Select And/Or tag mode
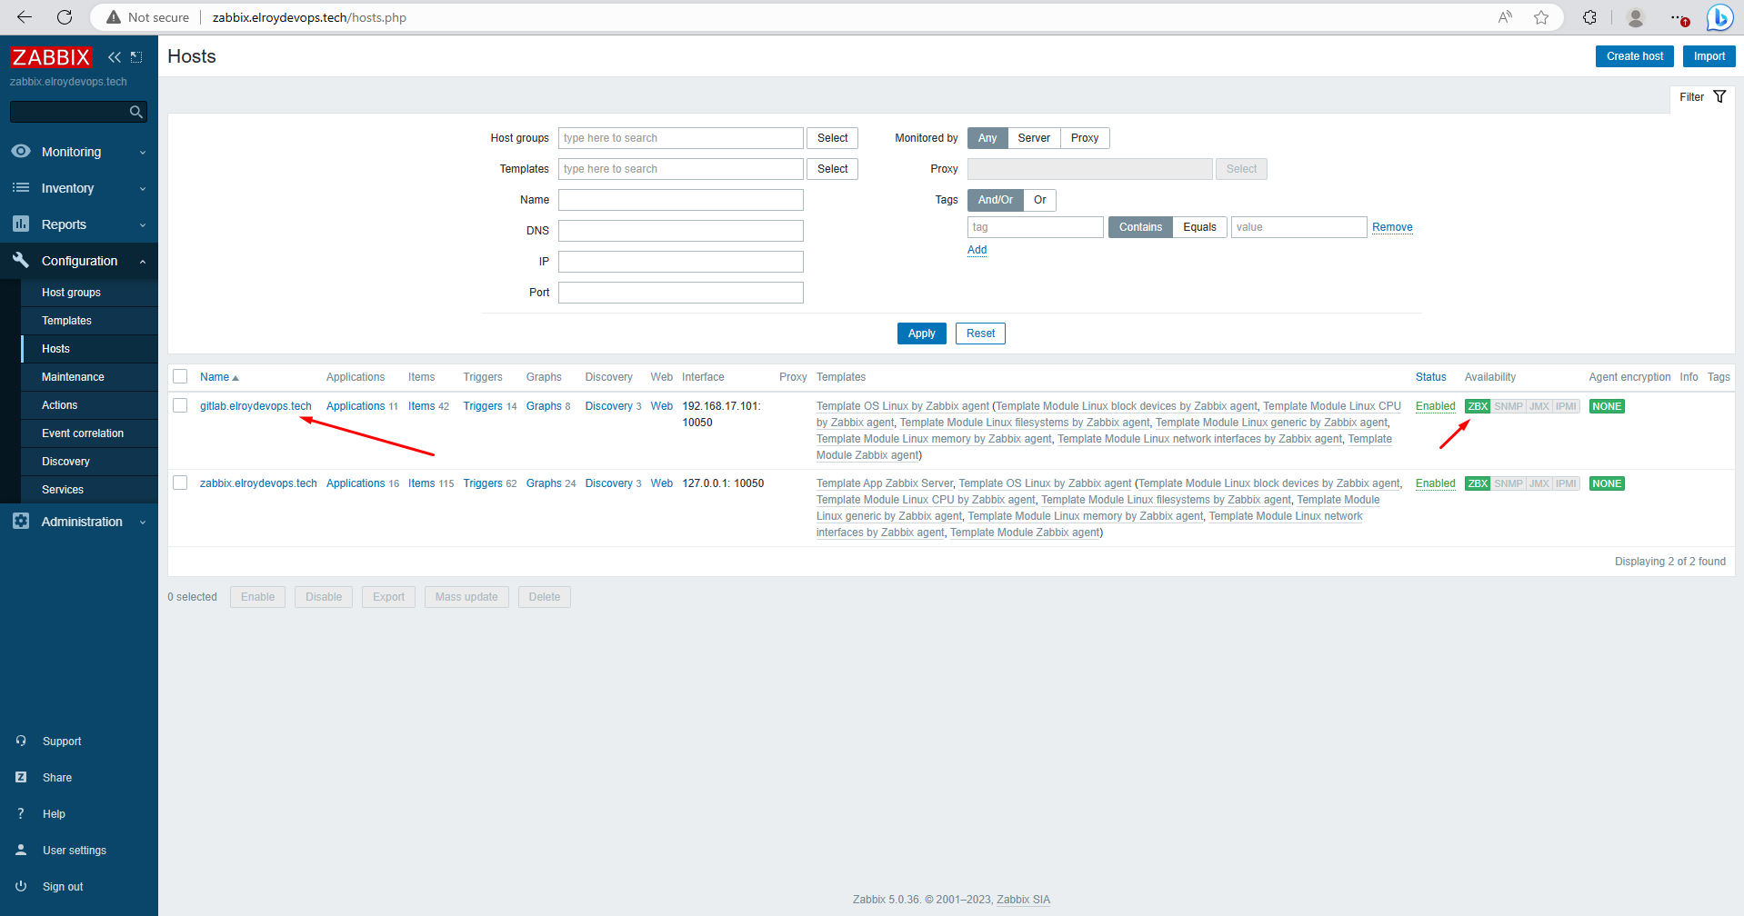Viewport: 1744px width, 916px height. pyautogui.click(x=995, y=200)
